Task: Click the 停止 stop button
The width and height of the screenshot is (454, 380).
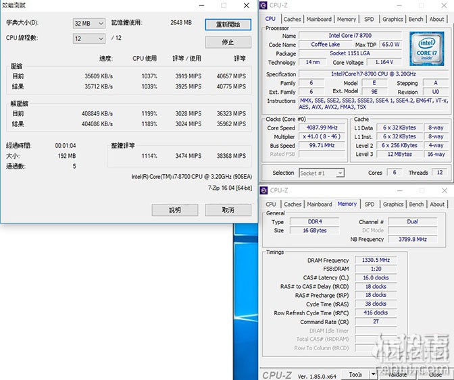Action: 228,43
